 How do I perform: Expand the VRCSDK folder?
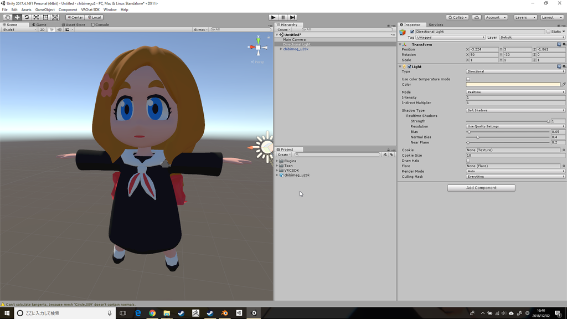[277, 171]
